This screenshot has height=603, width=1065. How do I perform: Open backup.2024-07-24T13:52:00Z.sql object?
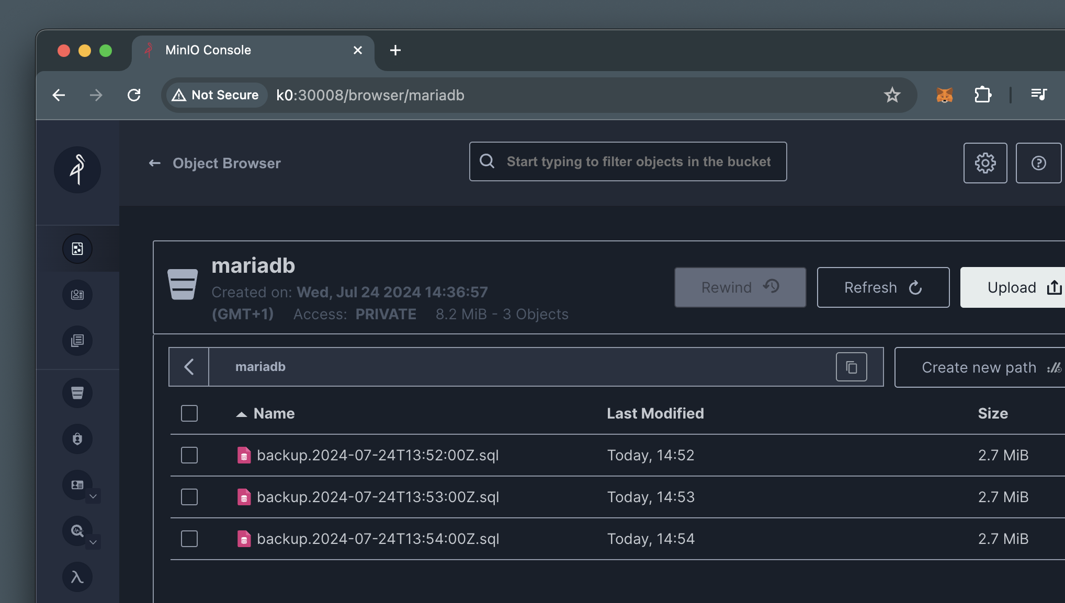pos(378,455)
